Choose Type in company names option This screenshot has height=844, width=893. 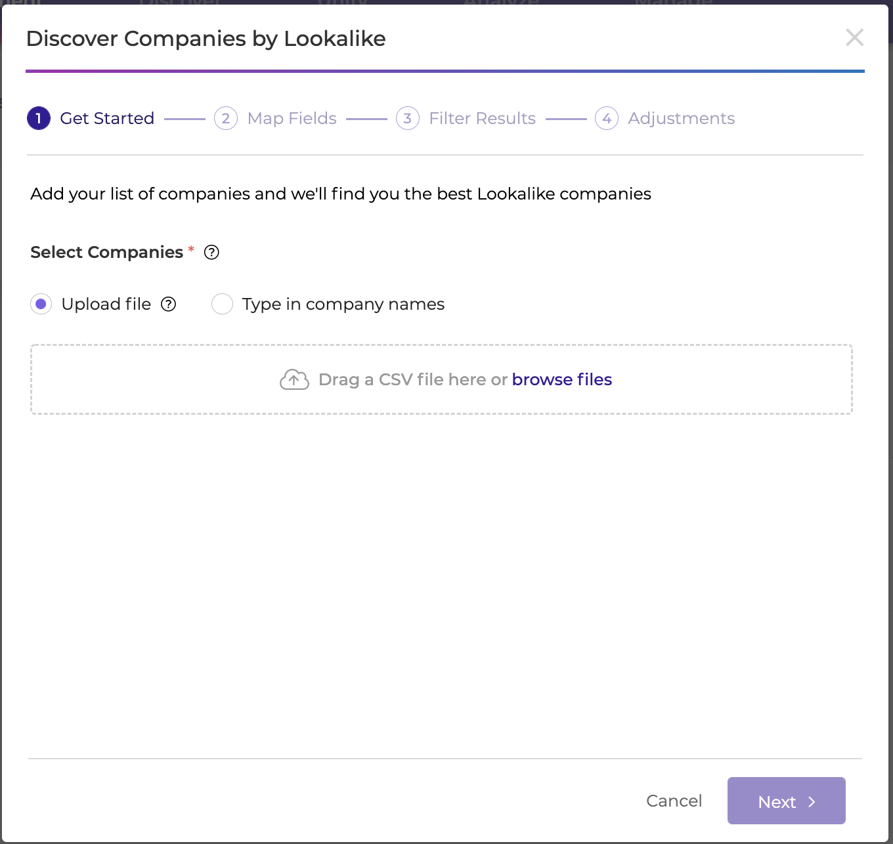click(223, 304)
